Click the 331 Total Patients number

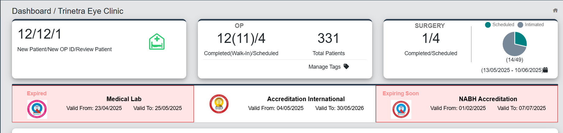tap(328, 38)
